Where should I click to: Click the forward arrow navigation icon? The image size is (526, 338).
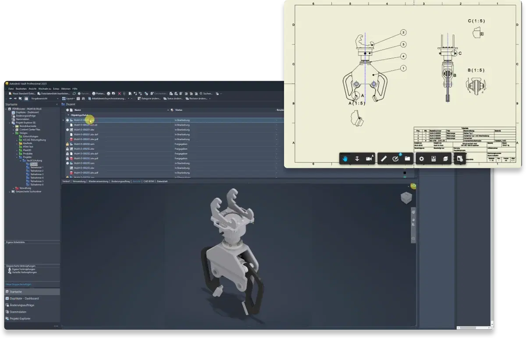point(15,99)
